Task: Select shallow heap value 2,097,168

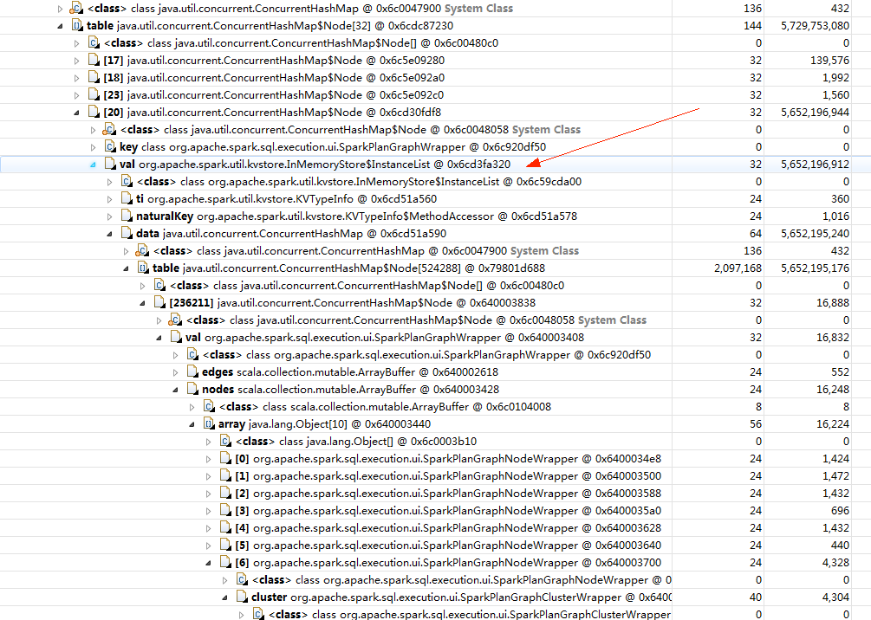Action: pos(738,268)
